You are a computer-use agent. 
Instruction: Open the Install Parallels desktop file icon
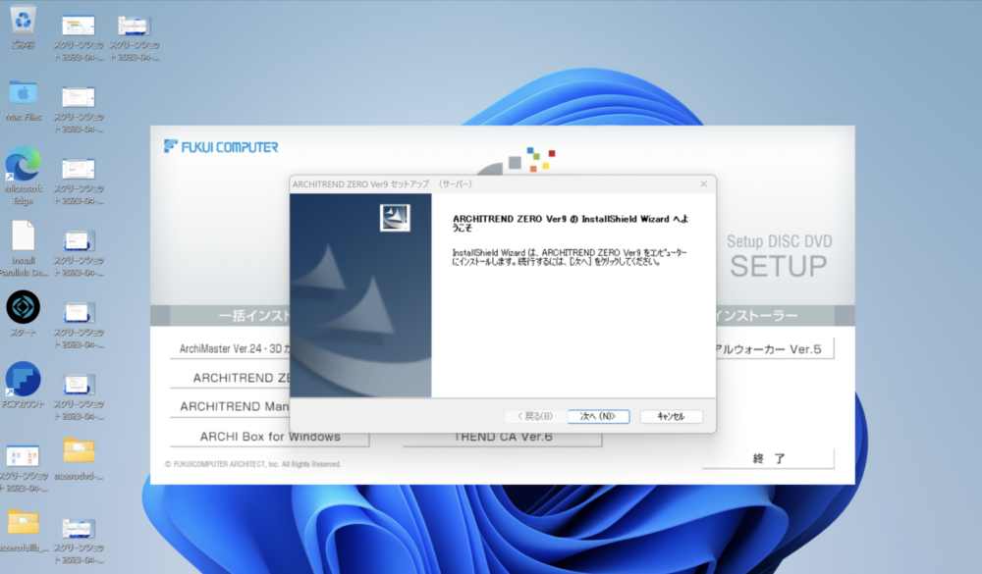coord(24,236)
